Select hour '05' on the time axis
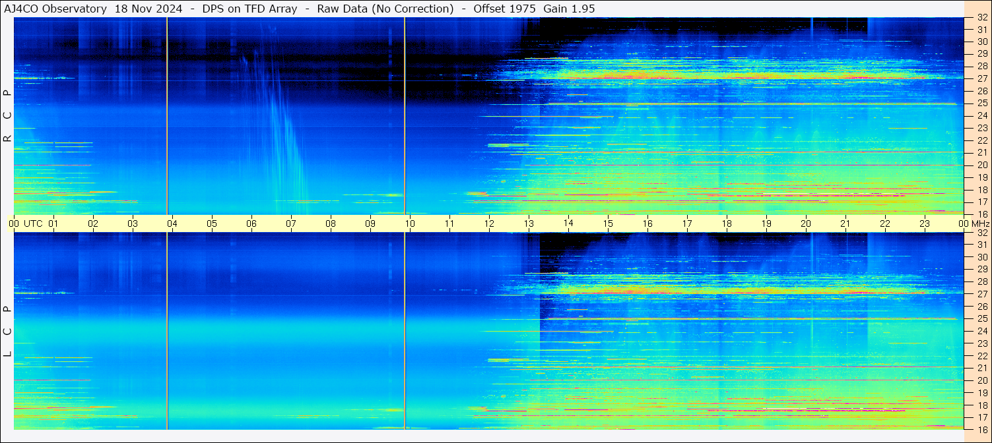The width and height of the screenshot is (992, 443). pos(212,223)
